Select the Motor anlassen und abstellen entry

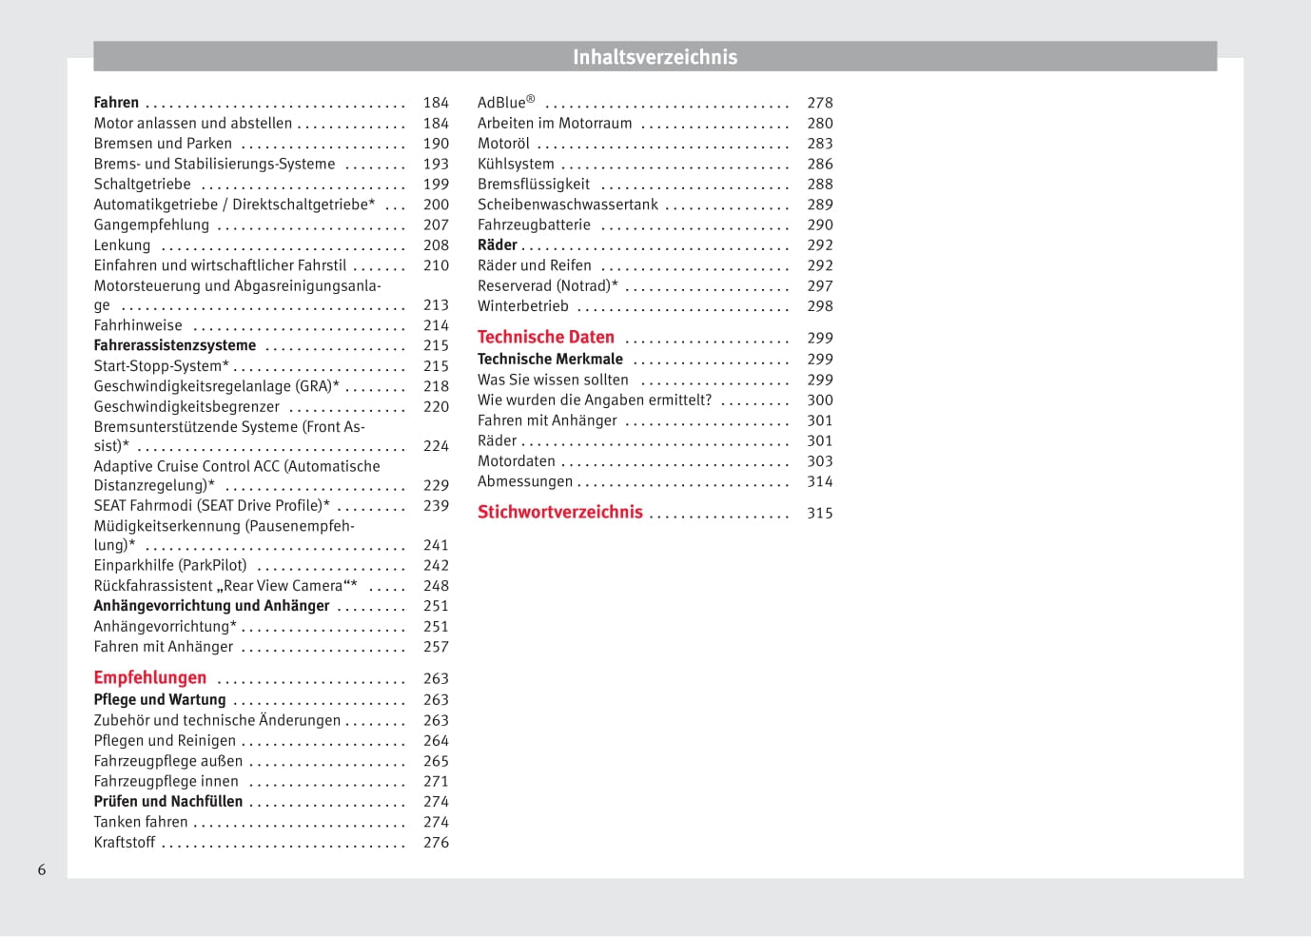click(192, 123)
